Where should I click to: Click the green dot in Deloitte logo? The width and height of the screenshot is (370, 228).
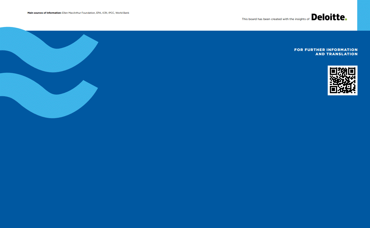coord(346,20)
